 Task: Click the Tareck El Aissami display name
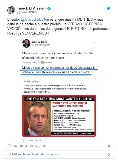click(32, 8)
